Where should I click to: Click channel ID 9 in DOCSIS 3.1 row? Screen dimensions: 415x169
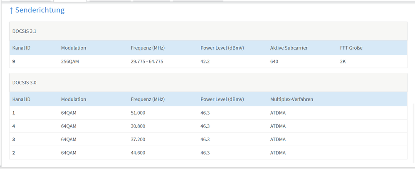14,61
